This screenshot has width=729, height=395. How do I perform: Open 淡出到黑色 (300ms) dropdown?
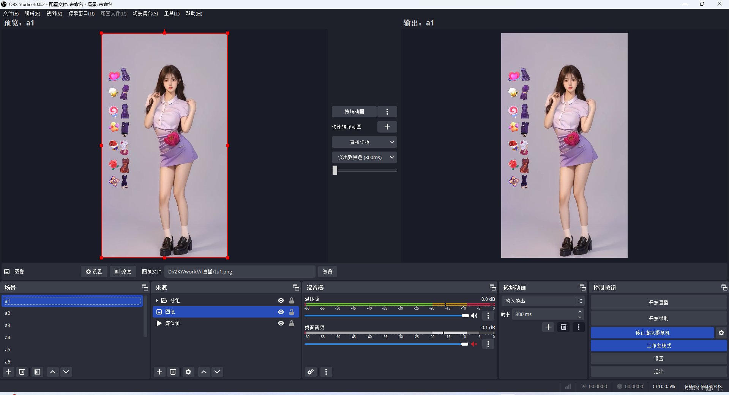(x=364, y=157)
